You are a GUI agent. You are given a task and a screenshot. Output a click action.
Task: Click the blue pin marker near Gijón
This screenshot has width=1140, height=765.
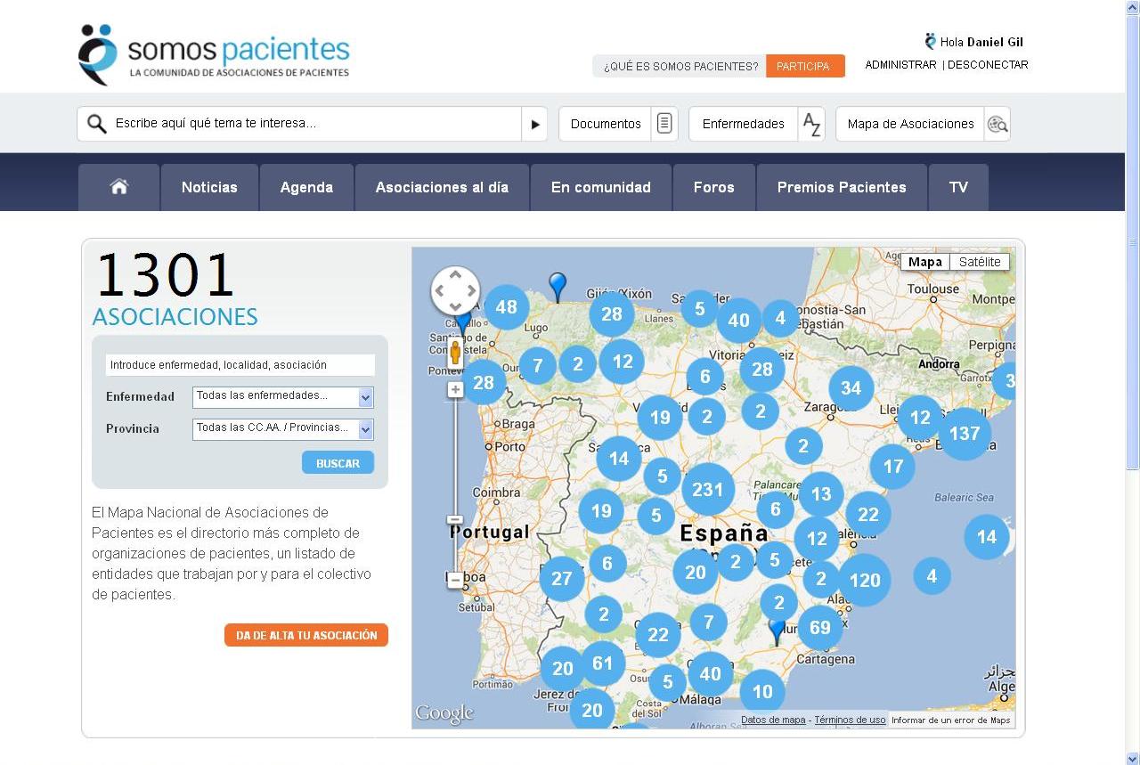558,287
